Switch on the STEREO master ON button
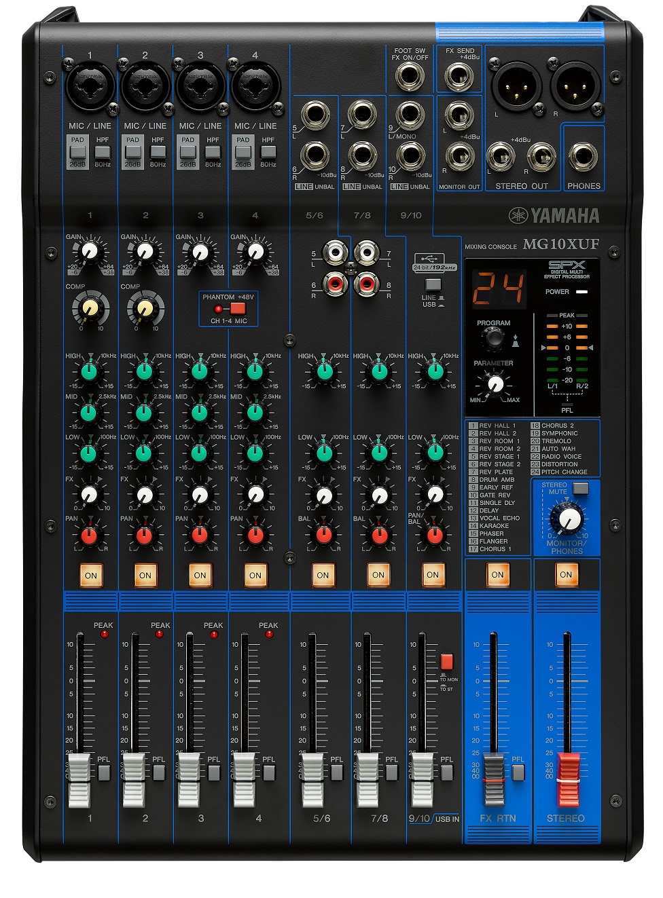This screenshot has width=663, height=898. (566, 574)
